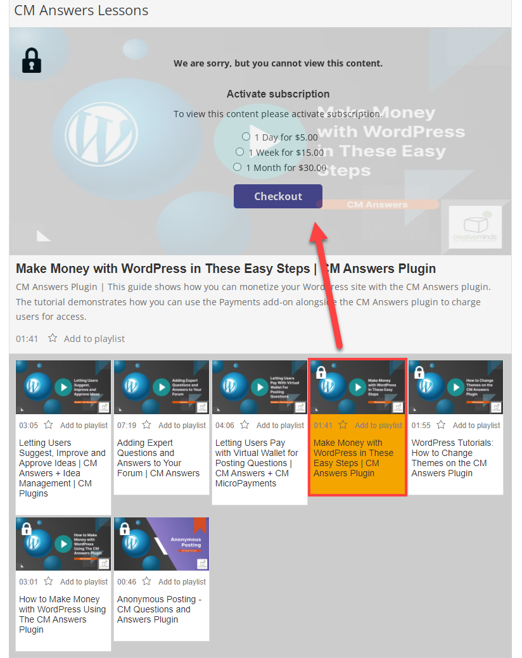This screenshot has width=522, height=658.
Task: Select the 1 Month for $30.00 option
Action: point(237,167)
